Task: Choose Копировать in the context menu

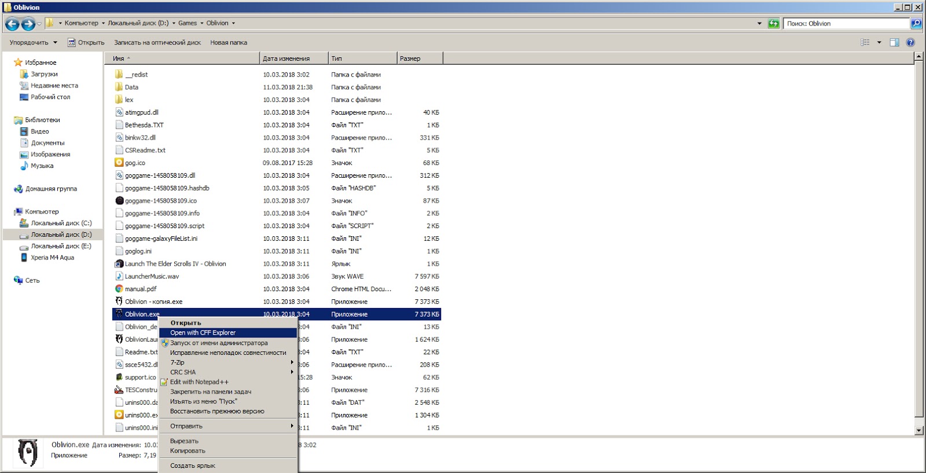Action: 227,451
